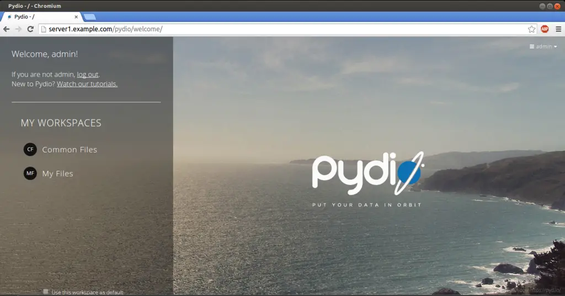Click the log out link
Image resolution: width=565 pixels, height=296 pixels.
click(x=88, y=74)
